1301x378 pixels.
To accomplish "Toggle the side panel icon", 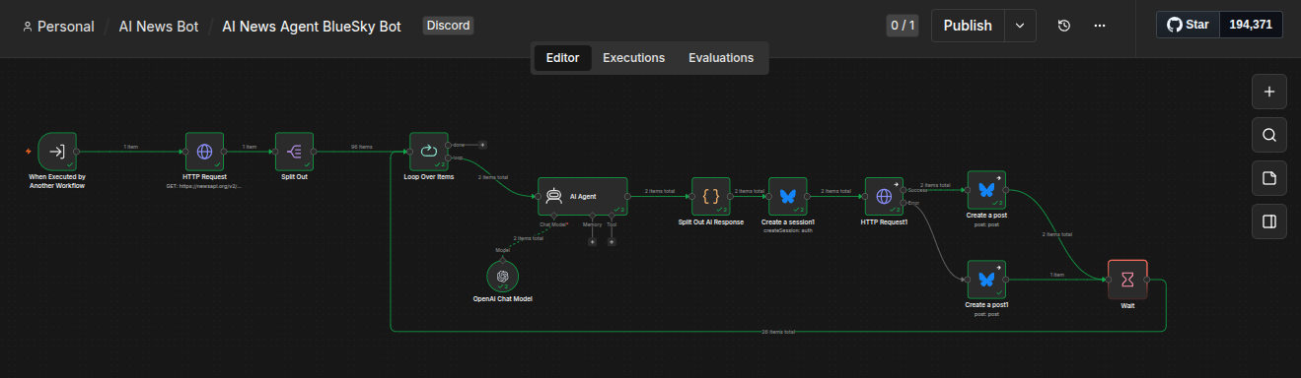I will (x=1269, y=221).
